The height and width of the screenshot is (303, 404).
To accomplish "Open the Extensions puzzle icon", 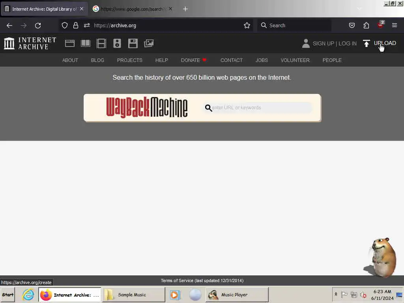I will tap(366, 25).
